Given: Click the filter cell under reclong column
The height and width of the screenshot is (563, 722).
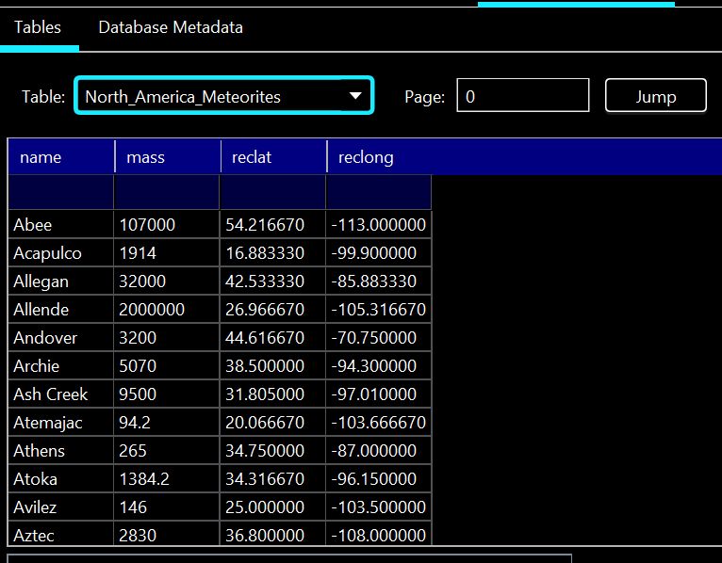Looking at the screenshot, I should click(x=379, y=192).
